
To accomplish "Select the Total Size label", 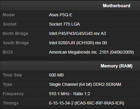I will click(12, 75).
